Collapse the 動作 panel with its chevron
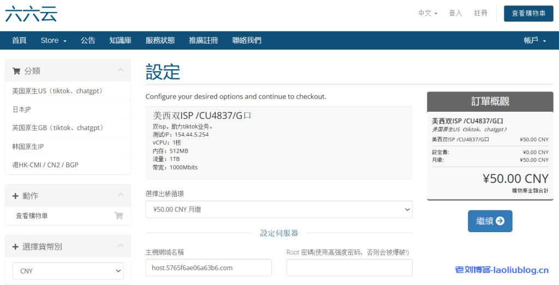Image resolution: width=559 pixels, height=285 pixels. click(121, 195)
